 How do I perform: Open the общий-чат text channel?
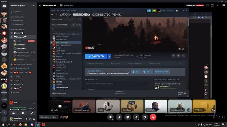pyautogui.click(x=22, y=20)
